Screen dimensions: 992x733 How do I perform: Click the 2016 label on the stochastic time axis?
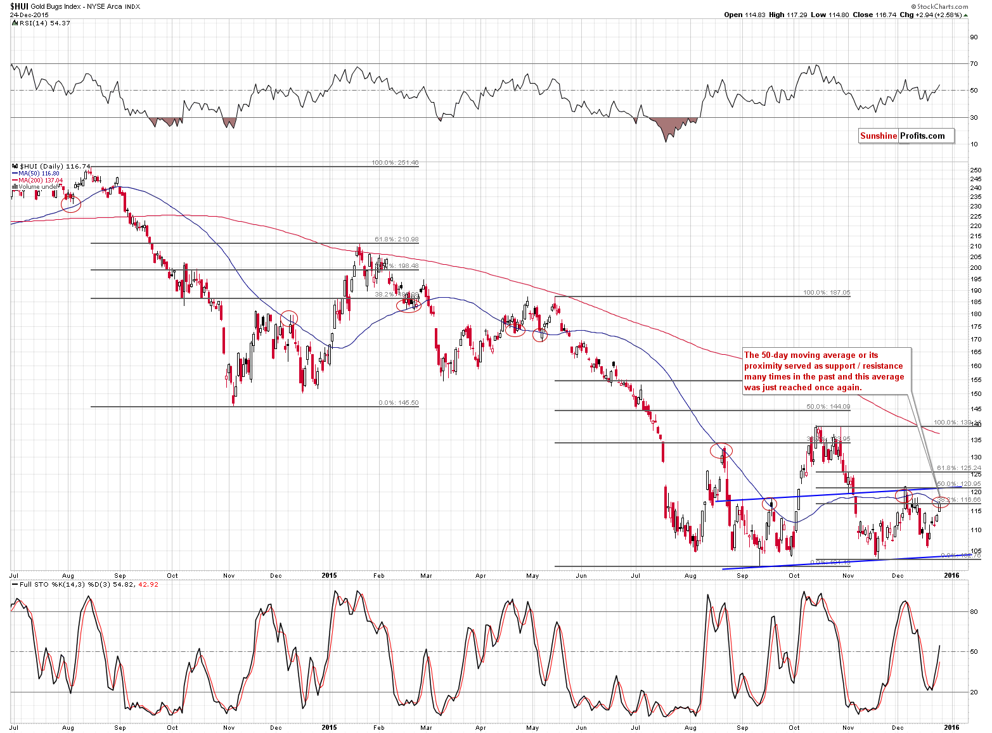pyautogui.click(x=951, y=727)
